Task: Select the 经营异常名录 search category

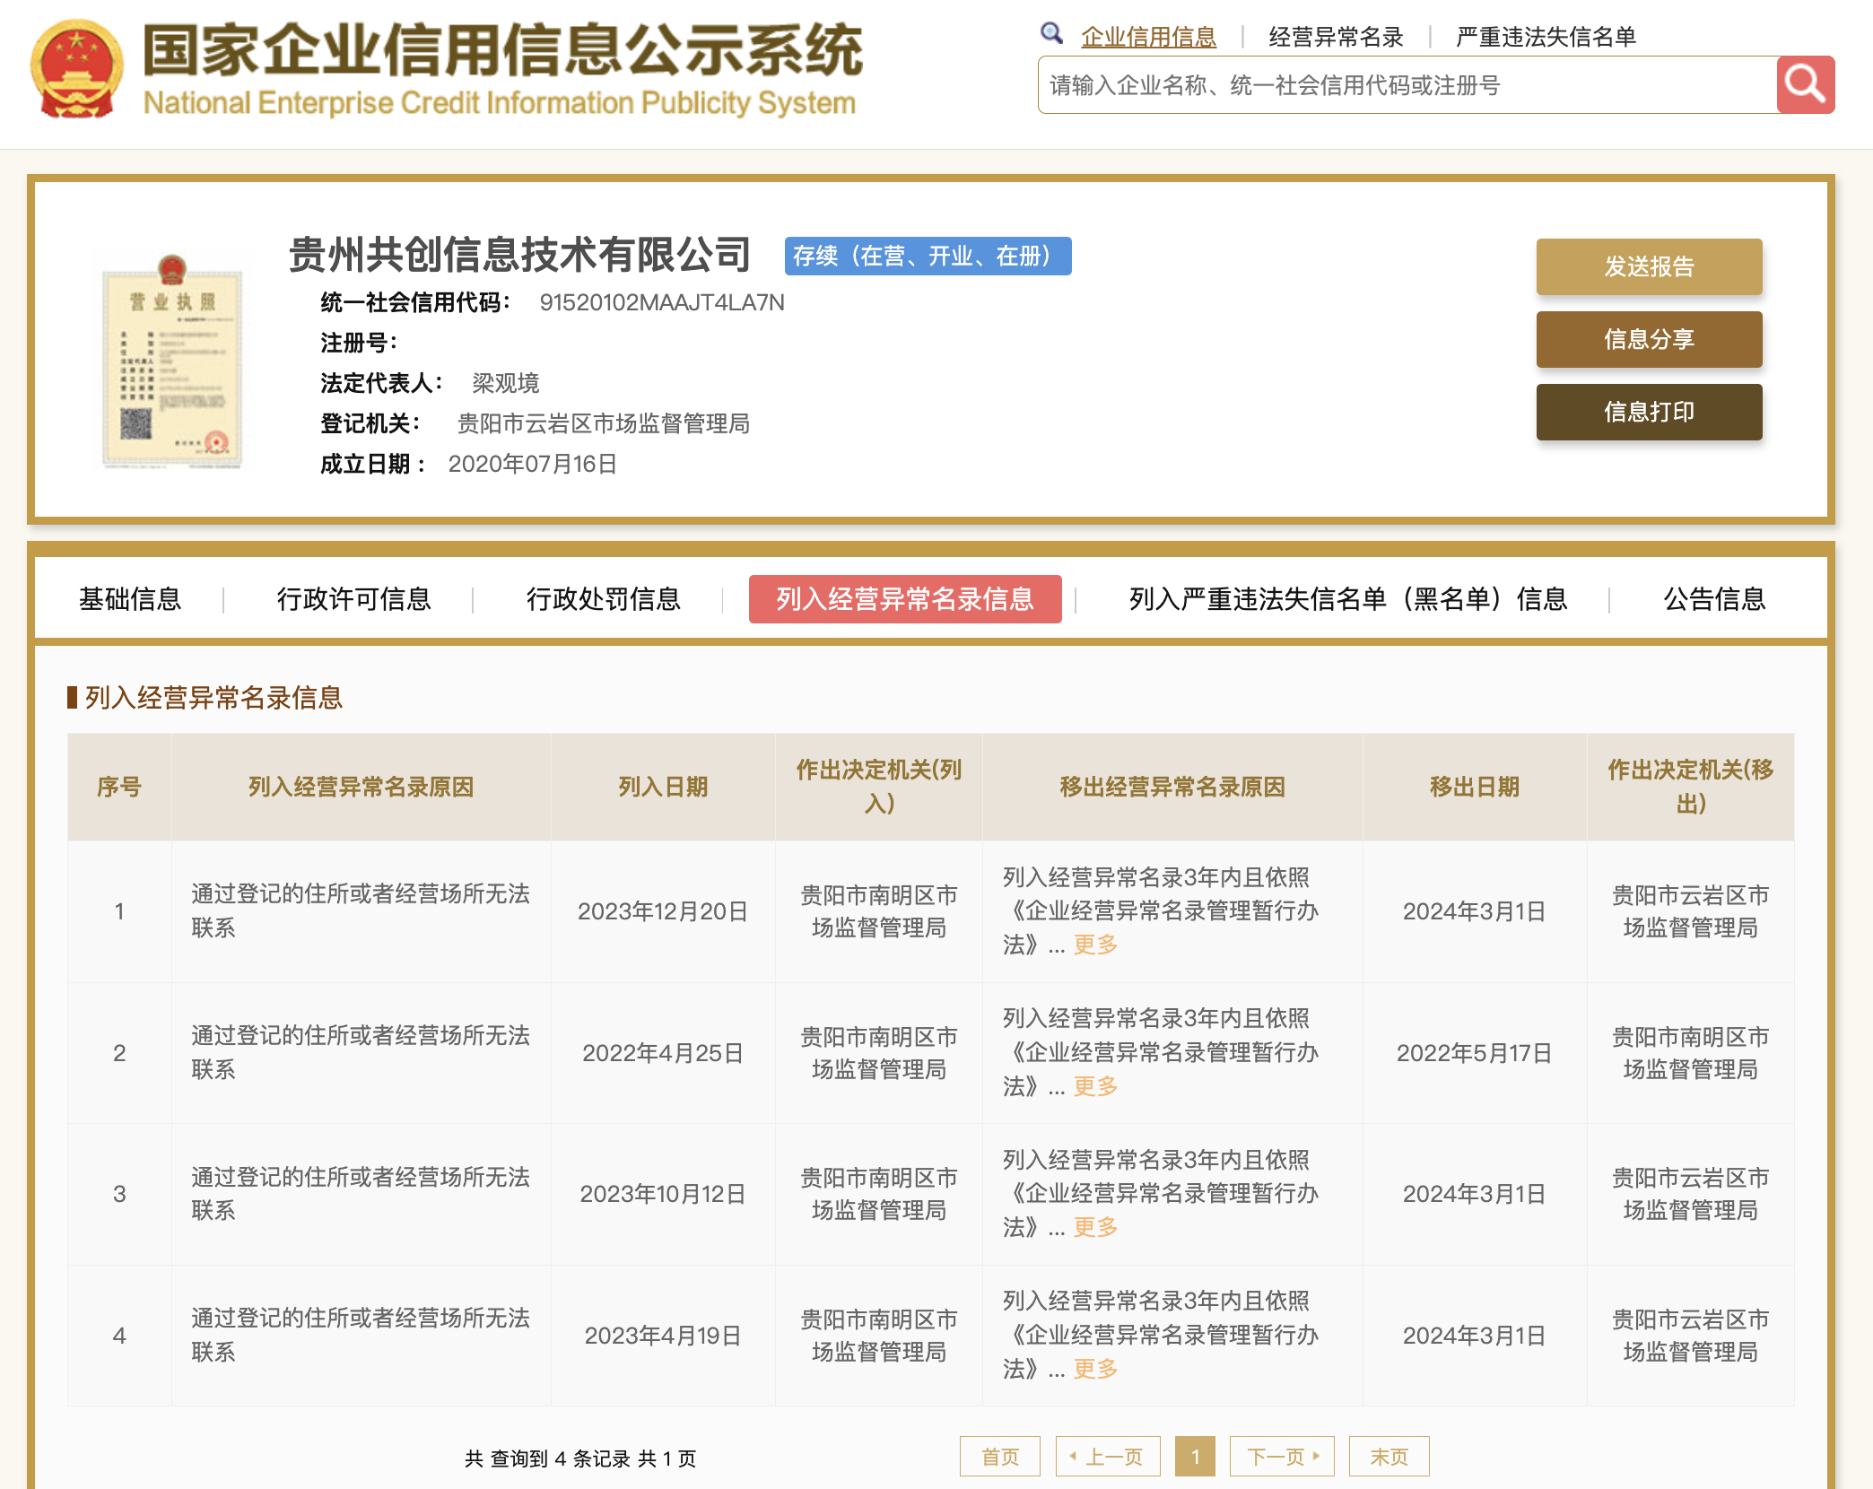Action: click(1336, 37)
